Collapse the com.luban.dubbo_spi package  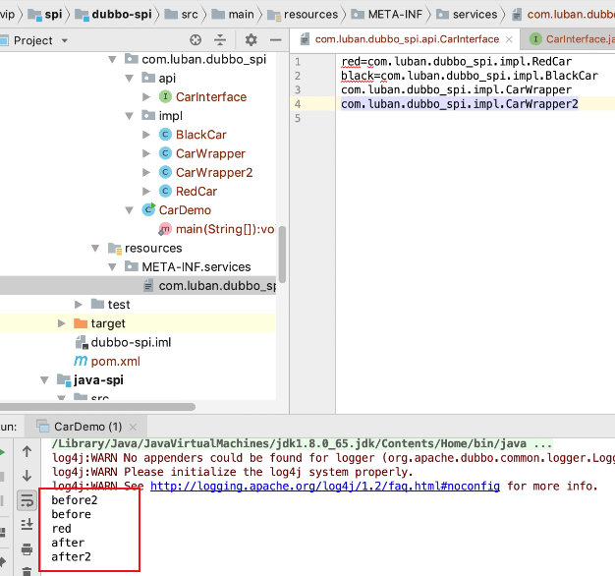point(112,60)
